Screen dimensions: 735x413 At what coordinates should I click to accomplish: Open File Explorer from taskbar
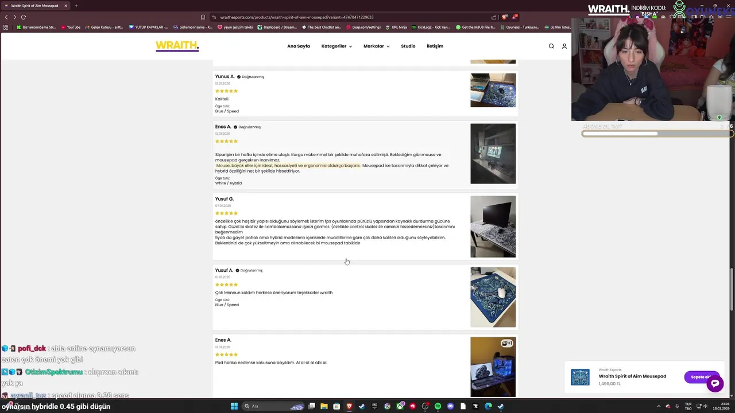(x=324, y=406)
